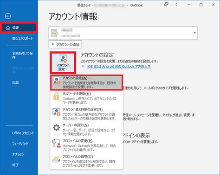Open Office アカウント in the sidebar
The width and height of the screenshot is (220, 175).
tap(23, 133)
